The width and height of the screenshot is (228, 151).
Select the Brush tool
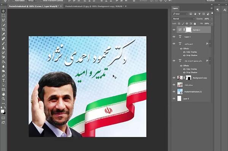click(x=3, y=43)
